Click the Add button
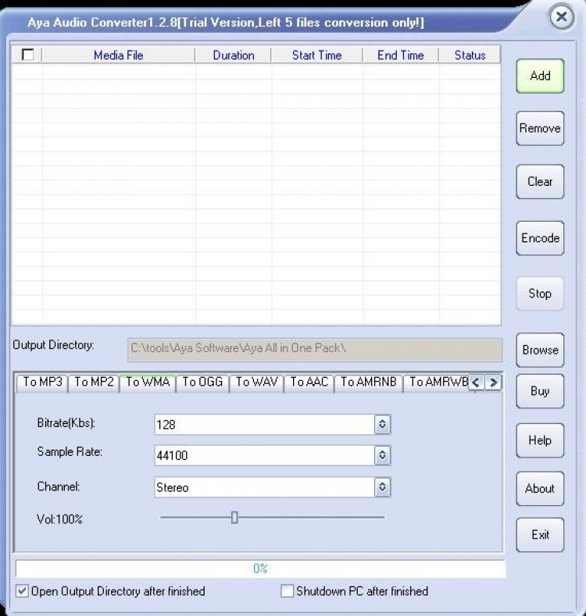586x616 pixels. tap(540, 76)
